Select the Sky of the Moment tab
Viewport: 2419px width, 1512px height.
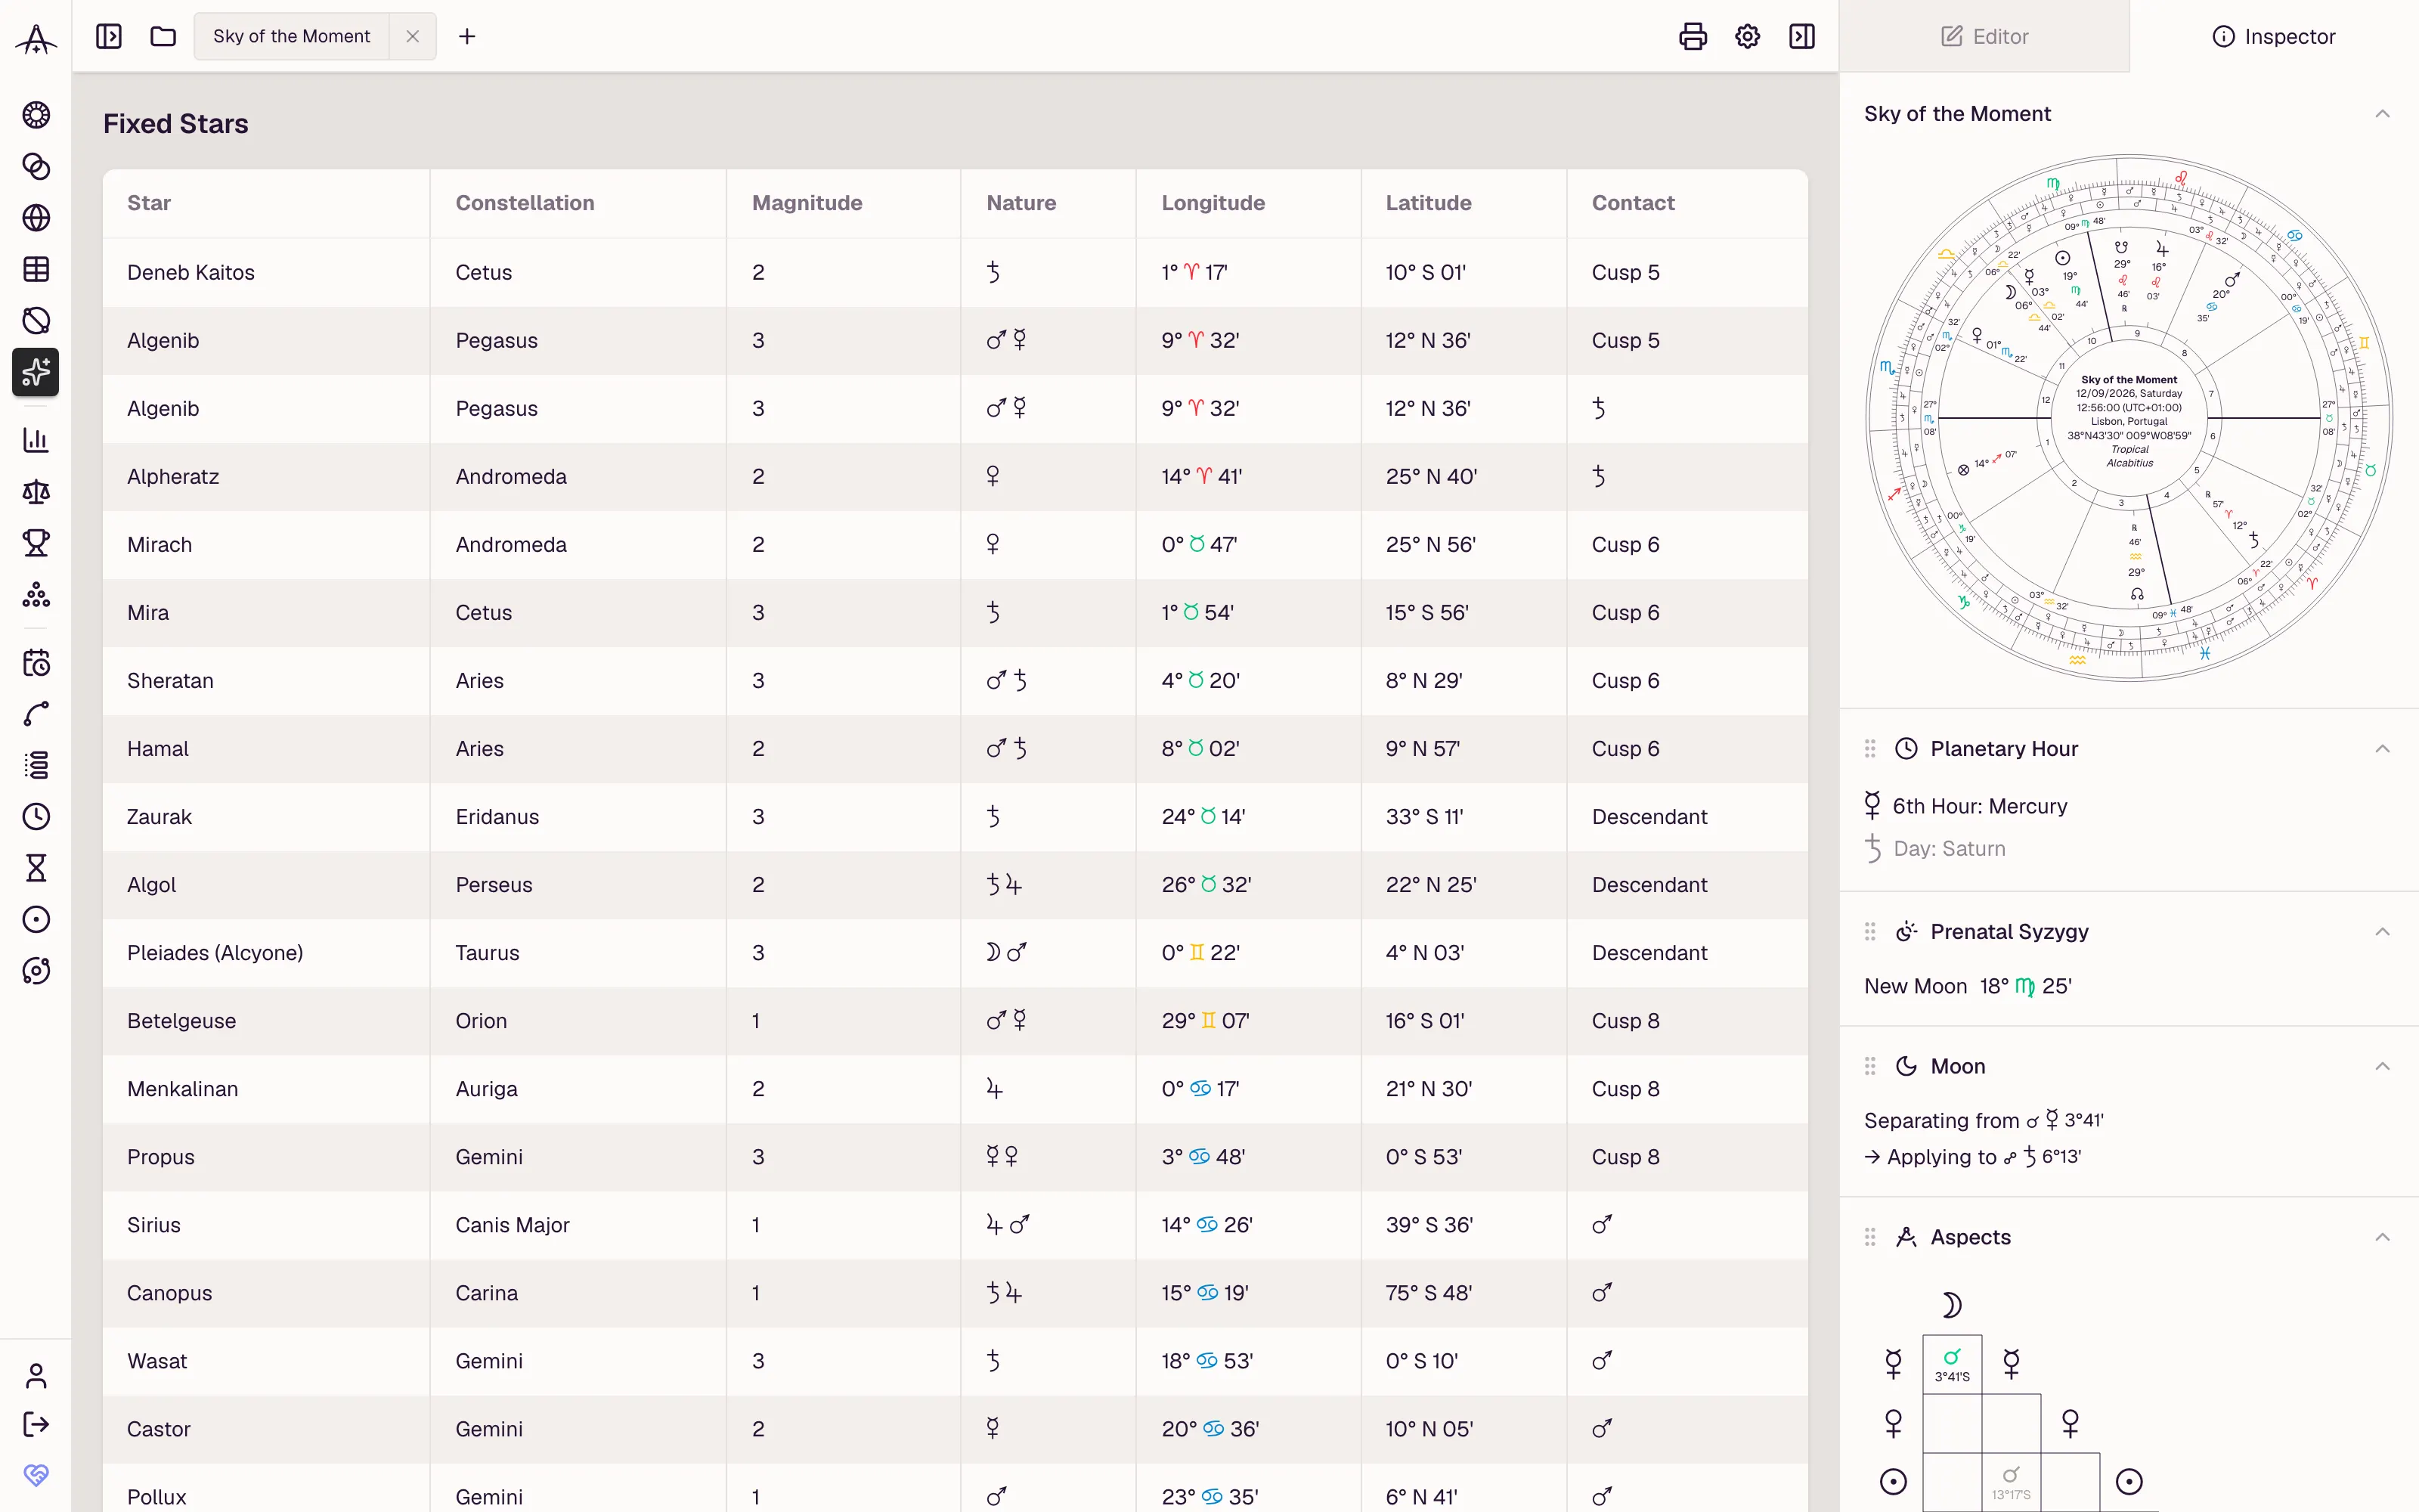(292, 36)
